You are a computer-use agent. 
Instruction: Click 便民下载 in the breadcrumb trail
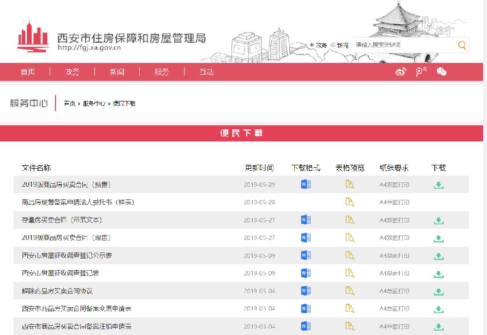tap(124, 103)
